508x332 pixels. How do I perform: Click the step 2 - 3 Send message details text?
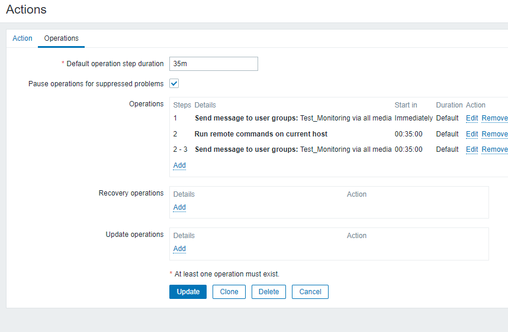click(293, 149)
